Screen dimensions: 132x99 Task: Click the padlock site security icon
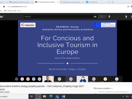(4, 6)
